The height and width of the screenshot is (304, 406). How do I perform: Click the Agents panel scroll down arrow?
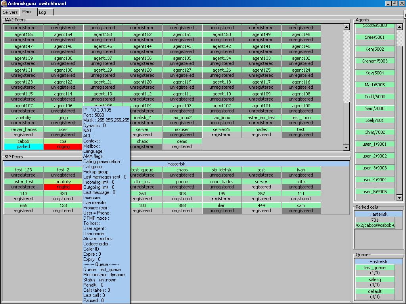pos(400,198)
